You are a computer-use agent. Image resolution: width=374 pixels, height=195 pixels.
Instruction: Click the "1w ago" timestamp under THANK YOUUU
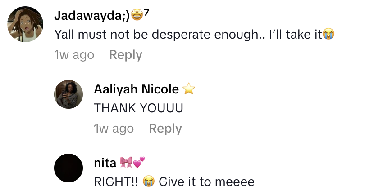pyautogui.click(x=114, y=129)
